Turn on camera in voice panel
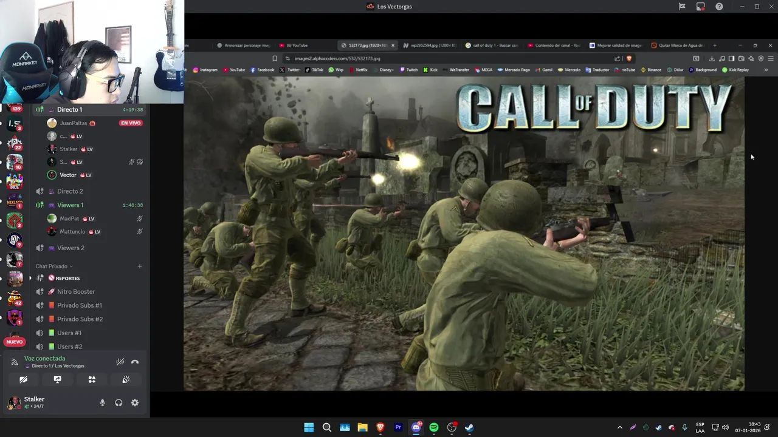 point(23,379)
